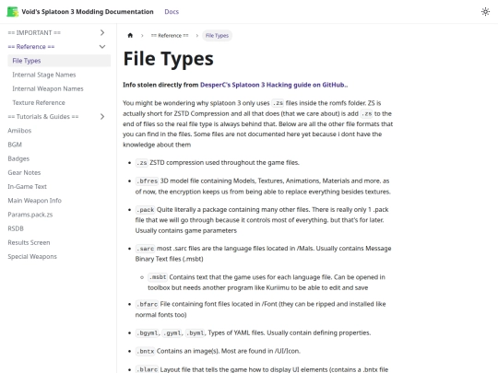Open the Results Screen sidebar page
This screenshot has height=373, width=498.
[x=29, y=242]
